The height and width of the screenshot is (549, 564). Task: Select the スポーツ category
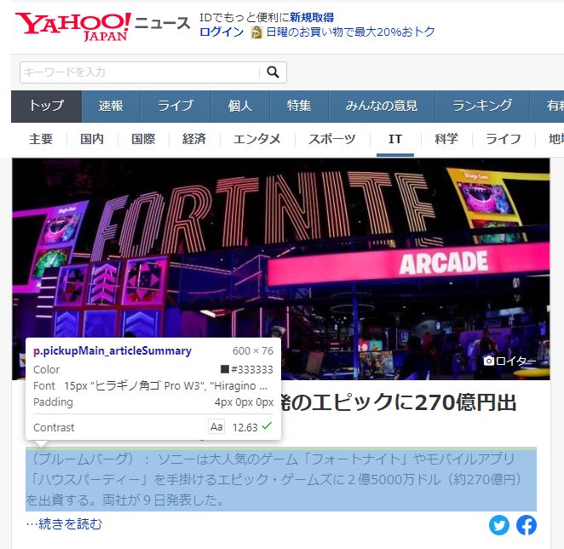point(332,139)
